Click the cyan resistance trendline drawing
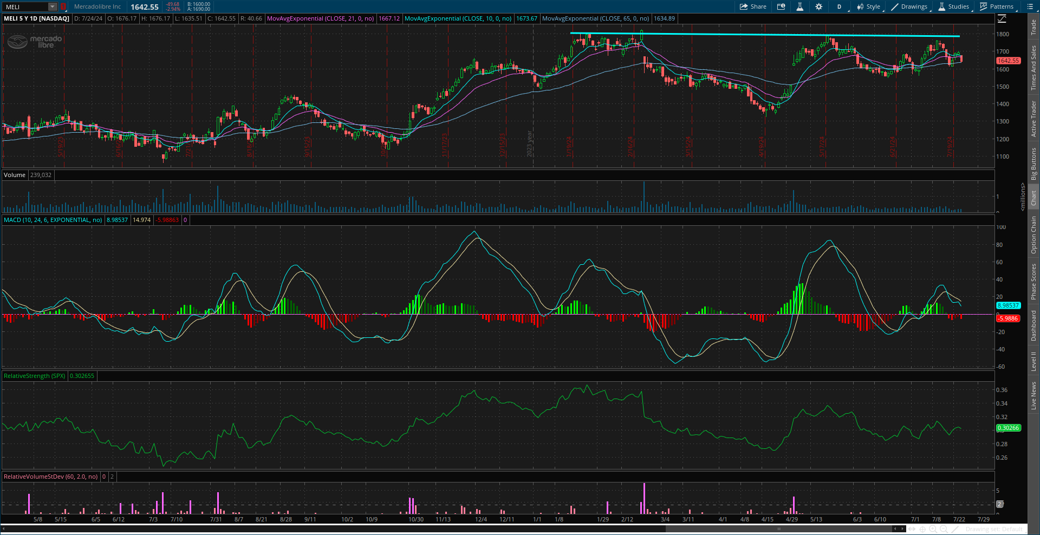1040x535 pixels. (765, 35)
